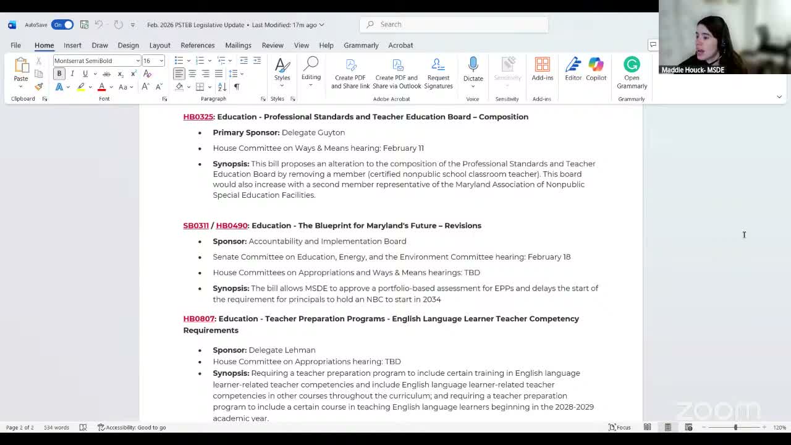Clear all text formatting
The image size is (791, 445).
(147, 74)
